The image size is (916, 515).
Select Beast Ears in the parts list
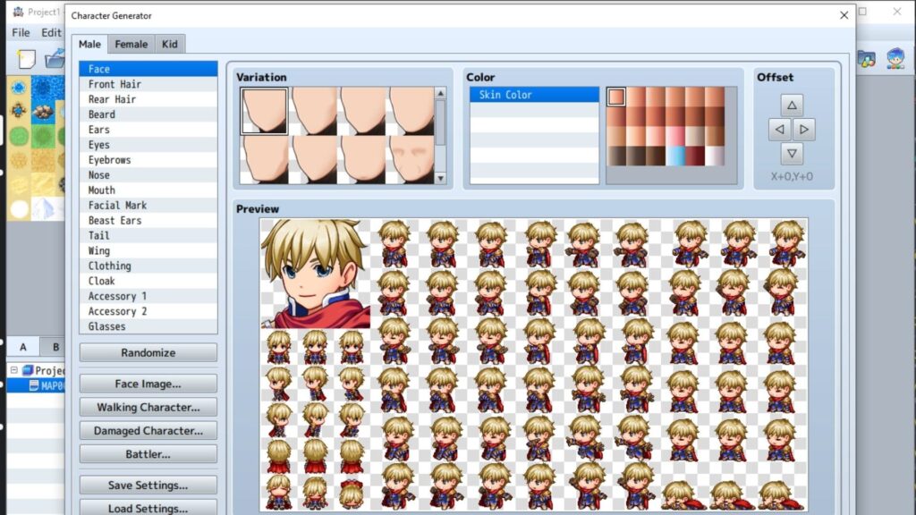[x=148, y=221]
